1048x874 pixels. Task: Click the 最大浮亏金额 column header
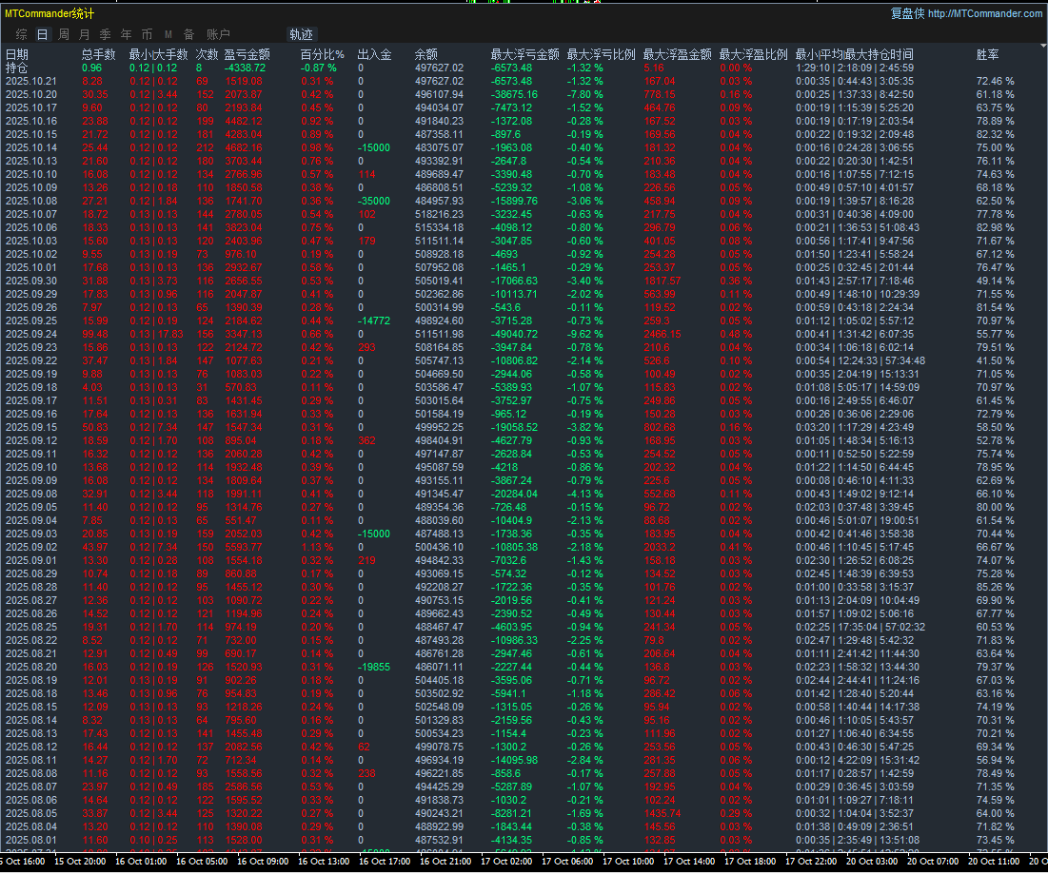[x=524, y=55]
